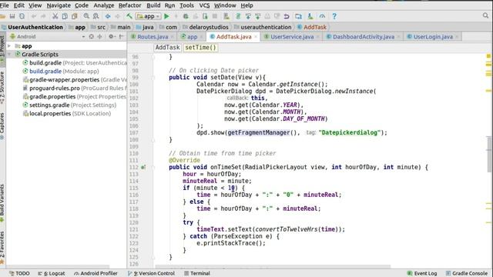
Task: Click the Cut scissors icon
Action: 55,16
